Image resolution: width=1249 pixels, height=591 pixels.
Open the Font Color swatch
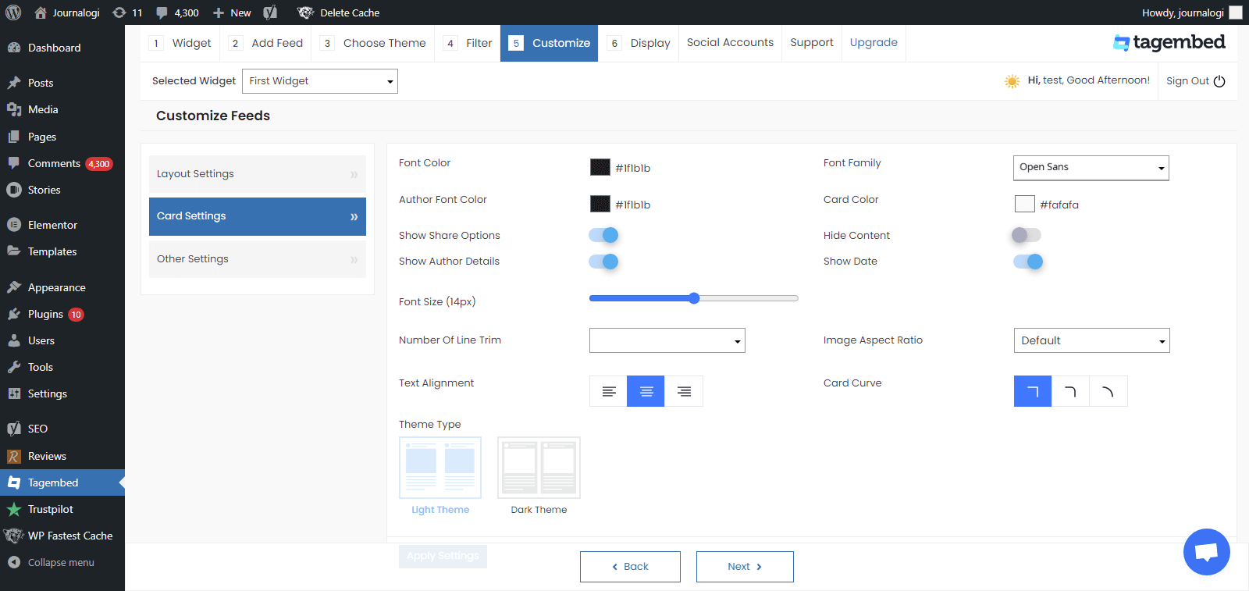[600, 167]
